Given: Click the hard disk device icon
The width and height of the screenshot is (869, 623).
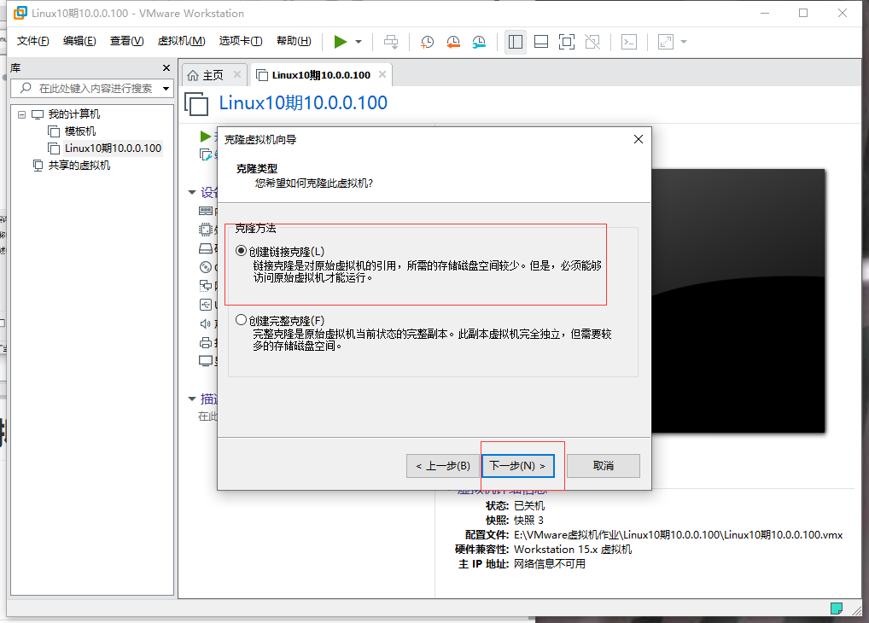Looking at the screenshot, I should pos(206,248).
